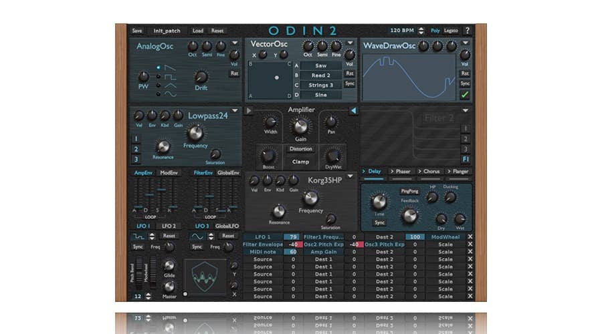Open VectorOsc slot A Saw selector
The width and height of the screenshot is (602, 334).
(320, 66)
